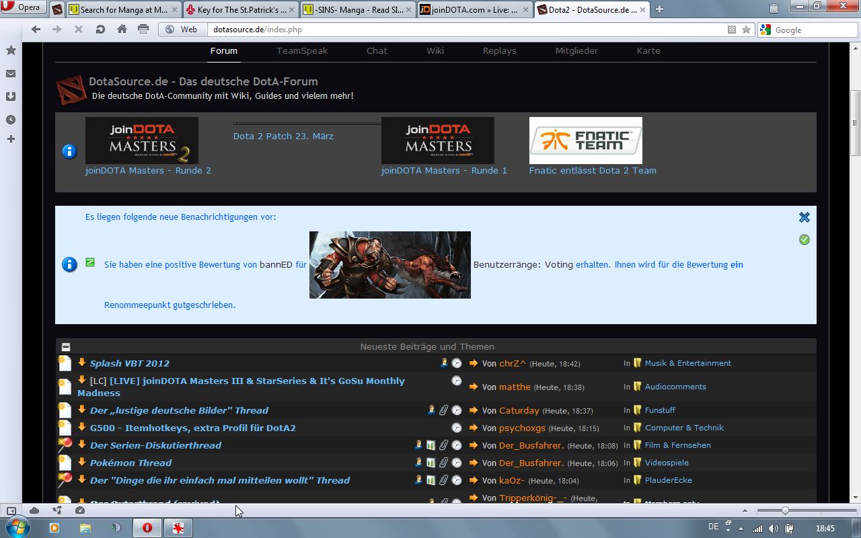Click the print icon in the toolbar

coord(143,30)
